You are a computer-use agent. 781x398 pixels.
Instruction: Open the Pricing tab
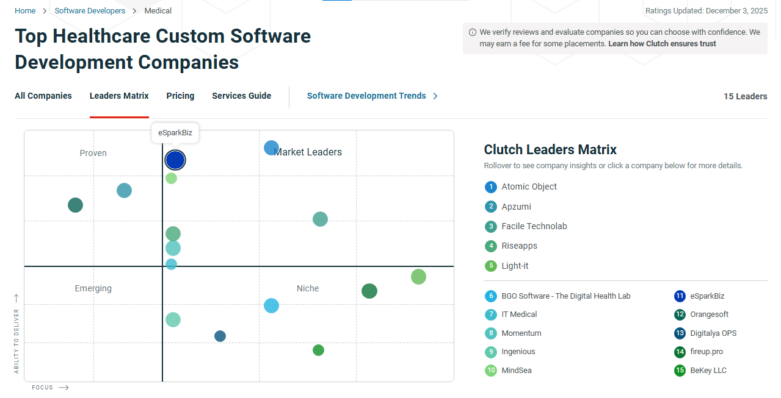pos(180,96)
